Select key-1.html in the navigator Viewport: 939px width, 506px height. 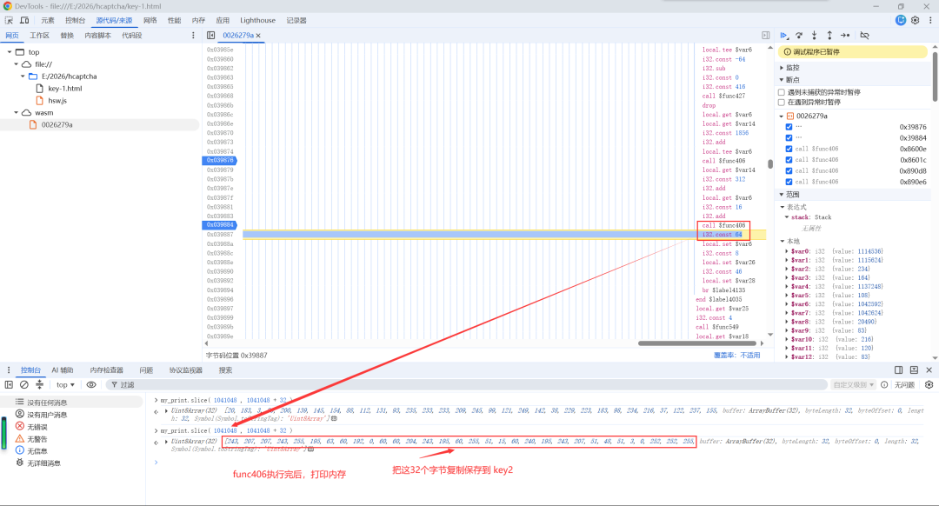[x=64, y=89]
